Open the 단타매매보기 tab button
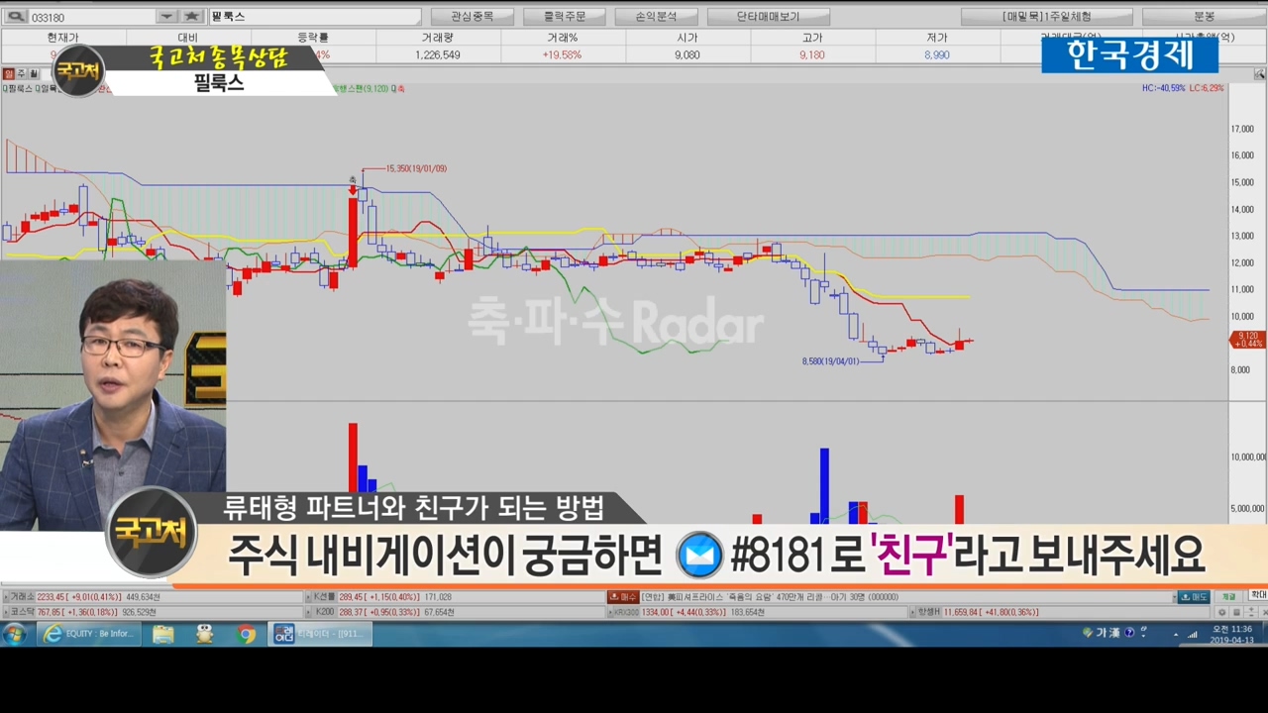This screenshot has height=713, width=1268. pos(768,17)
